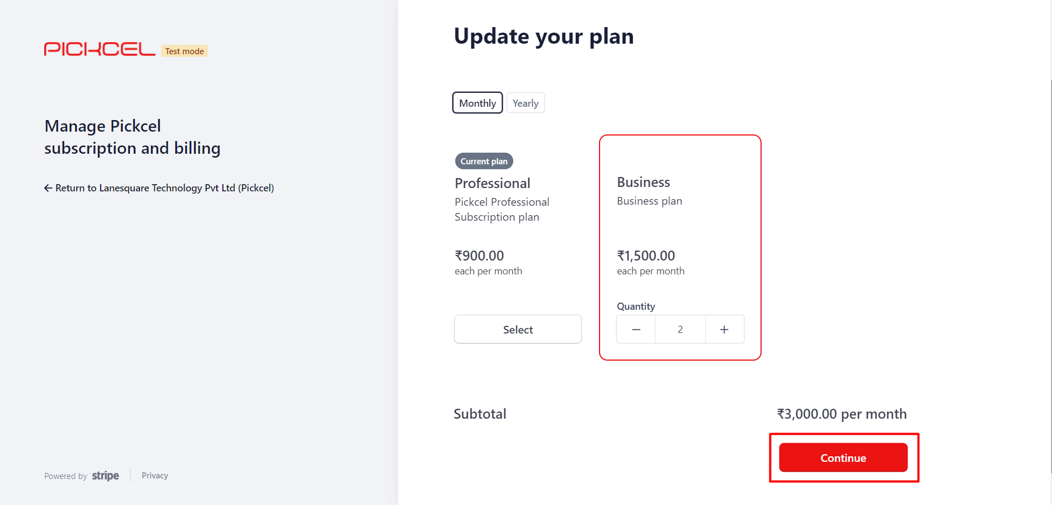Viewport: 1052px width, 505px height.
Task: Switch billing to Monthly
Action: pos(477,103)
